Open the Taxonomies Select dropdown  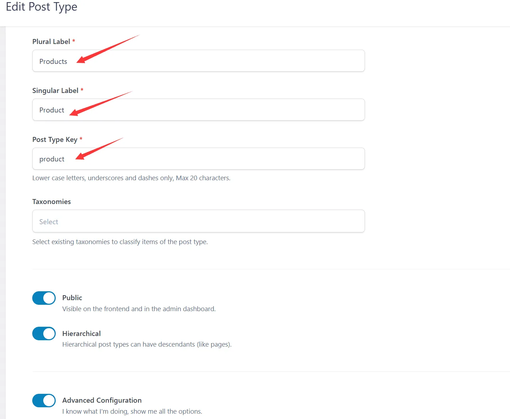[x=198, y=221]
